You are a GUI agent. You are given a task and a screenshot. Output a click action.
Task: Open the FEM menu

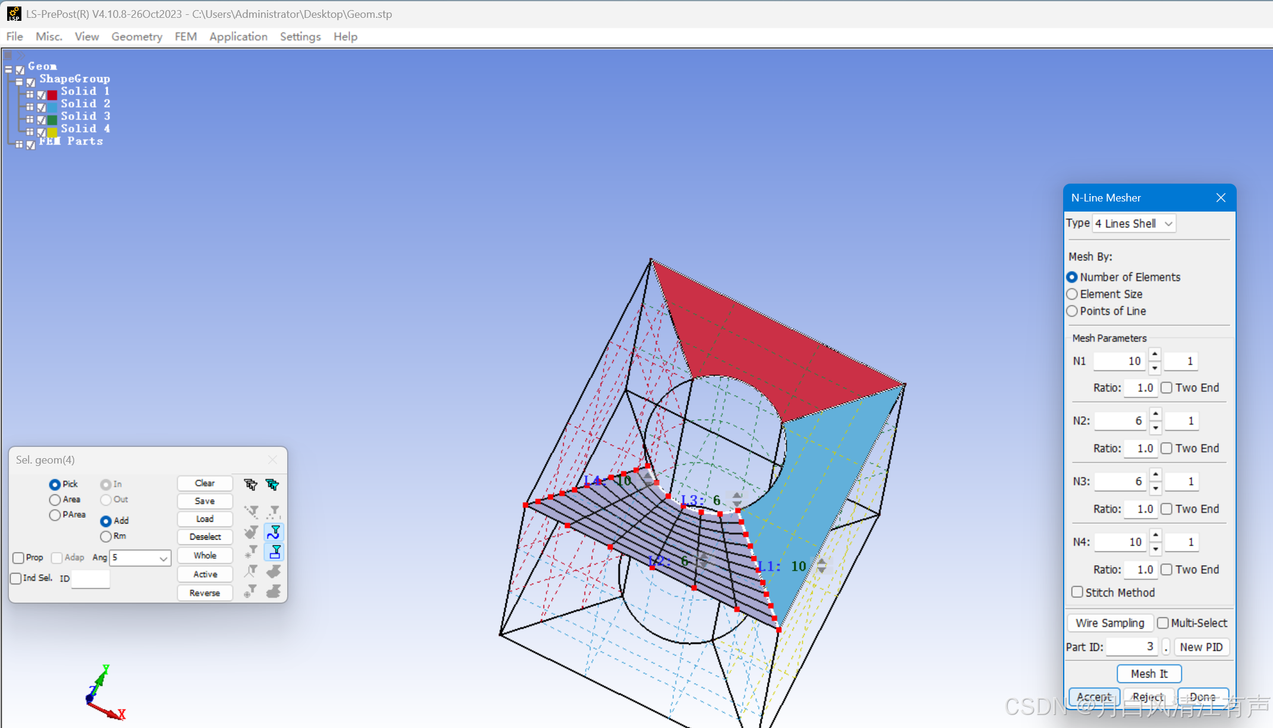point(186,37)
